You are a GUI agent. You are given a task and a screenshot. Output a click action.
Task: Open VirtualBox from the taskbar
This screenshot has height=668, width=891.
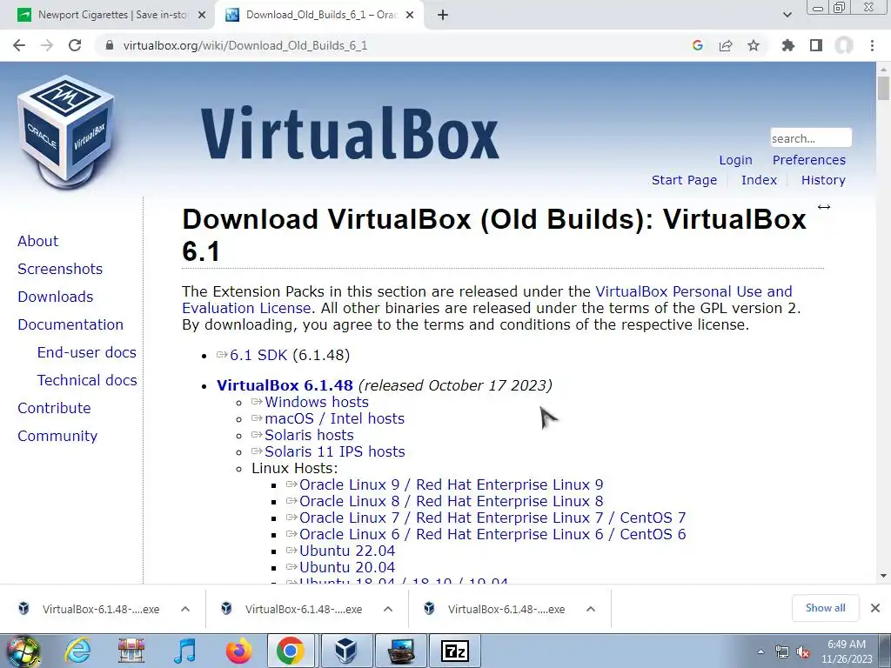coord(346,651)
